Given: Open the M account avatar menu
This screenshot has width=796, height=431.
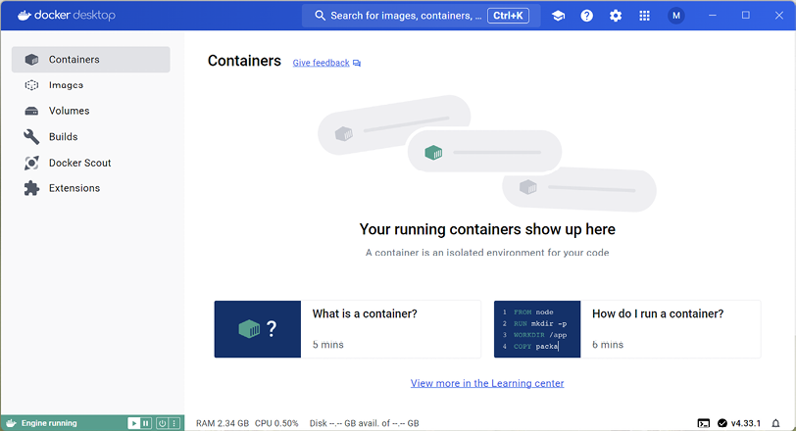Looking at the screenshot, I should pos(675,16).
